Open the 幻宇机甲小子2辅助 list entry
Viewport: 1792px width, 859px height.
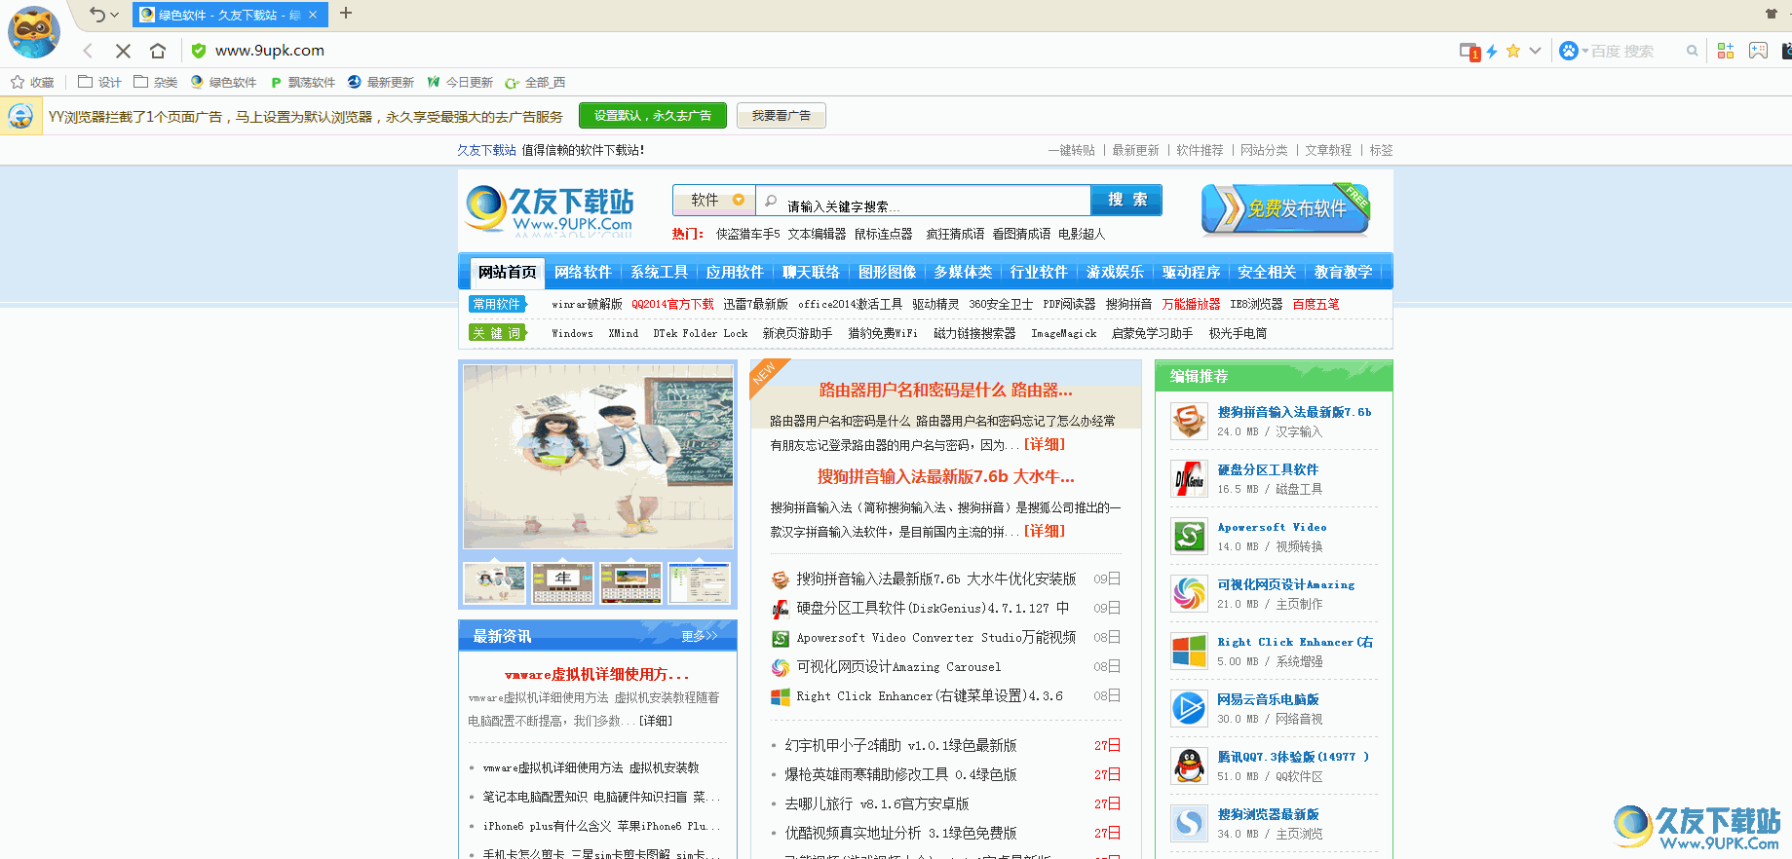[900, 745]
